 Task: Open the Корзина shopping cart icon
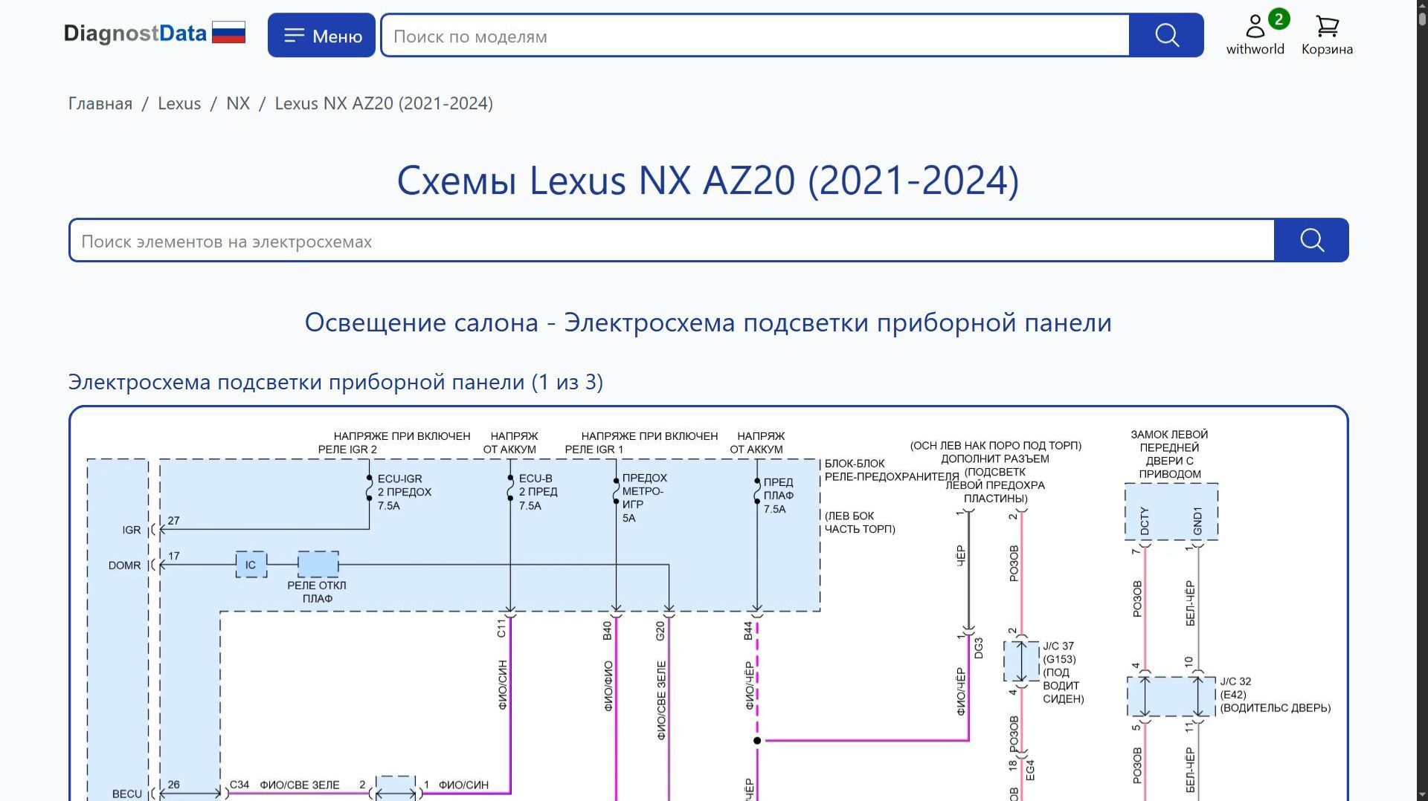point(1327,28)
